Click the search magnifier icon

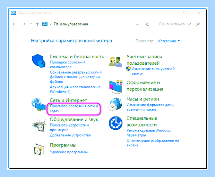pos(198,24)
